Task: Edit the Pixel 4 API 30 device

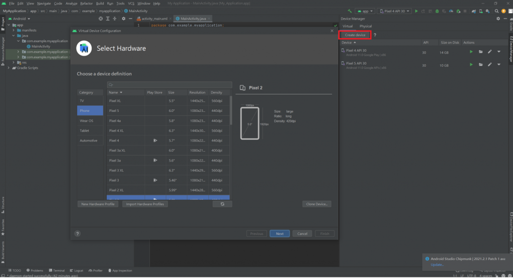Action: pos(490,52)
